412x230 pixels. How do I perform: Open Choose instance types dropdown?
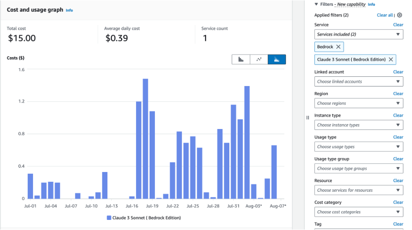(x=359, y=125)
